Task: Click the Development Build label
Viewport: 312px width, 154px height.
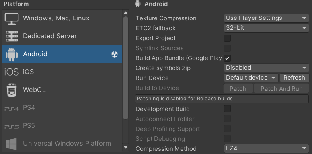Action: [163, 109]
